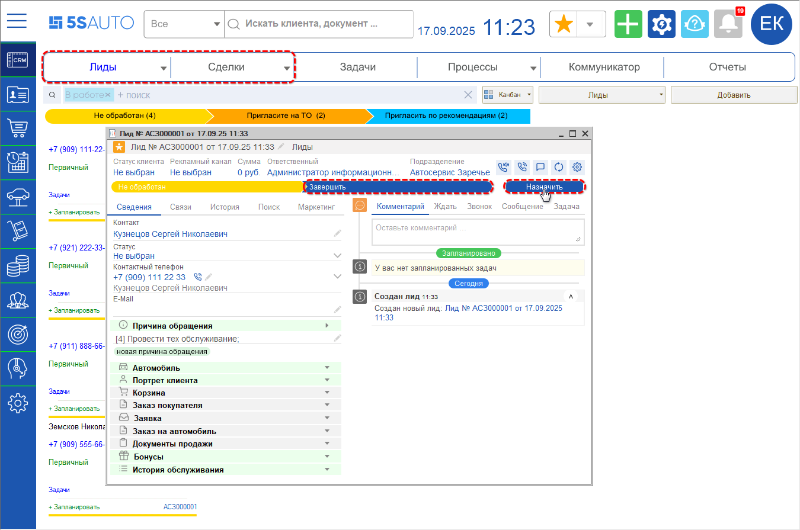
Task: Open the Канбан view dropdown
Action: pyautogui.click(x=508, y=95)
